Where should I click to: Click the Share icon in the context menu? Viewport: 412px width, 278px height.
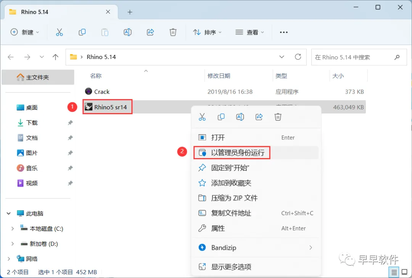[259, 117]
